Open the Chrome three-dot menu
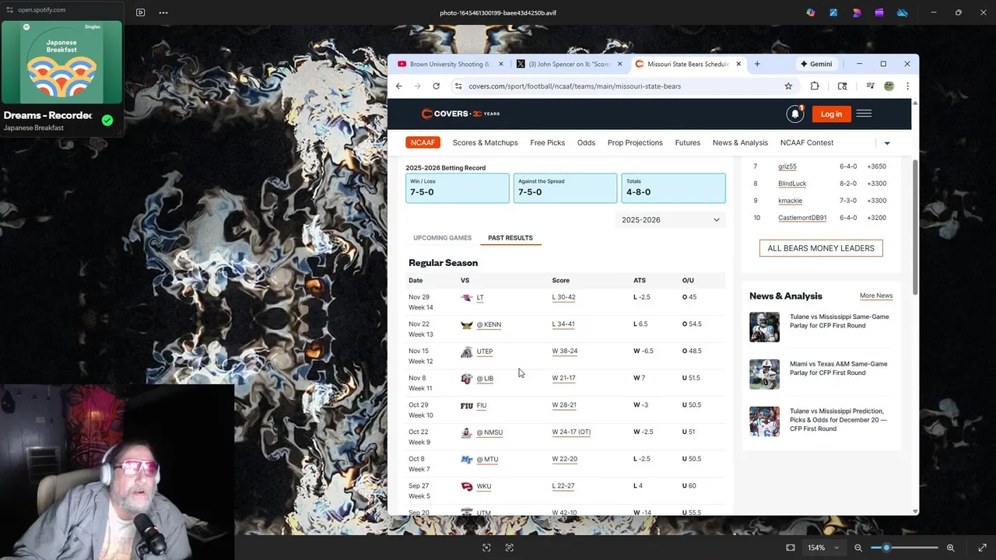The image size is (996, 560). (x=907, y=86)
